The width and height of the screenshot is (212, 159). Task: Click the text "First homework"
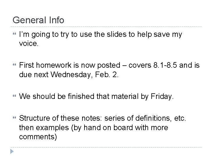click(x=45, y=65)
